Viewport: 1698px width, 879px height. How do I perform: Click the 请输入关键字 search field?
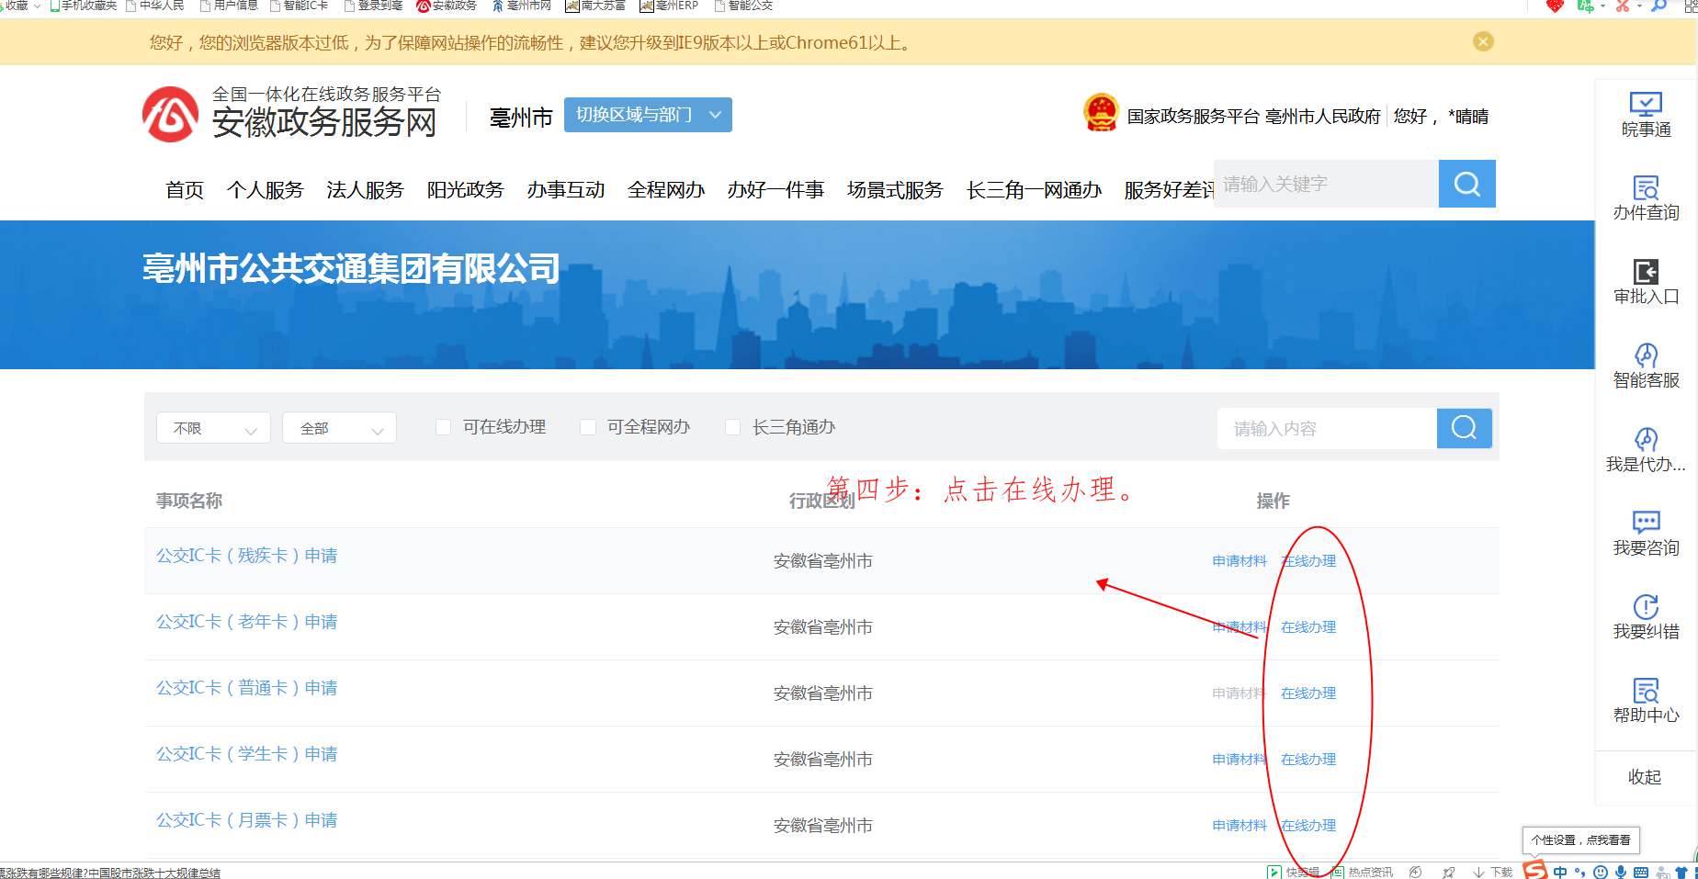(1326, 184)
